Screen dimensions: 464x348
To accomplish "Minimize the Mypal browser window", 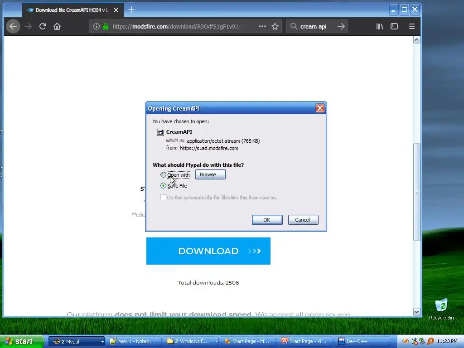I will coord(393,10).
